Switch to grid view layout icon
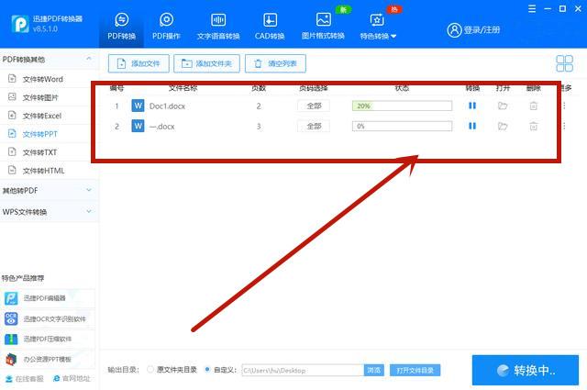This screenshot has height=390, width=587. coord(565,63)
